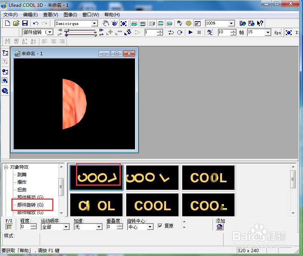Select the Rotate object tool
This screenshot has width=303, height=256.
click(x=115, y=23)
